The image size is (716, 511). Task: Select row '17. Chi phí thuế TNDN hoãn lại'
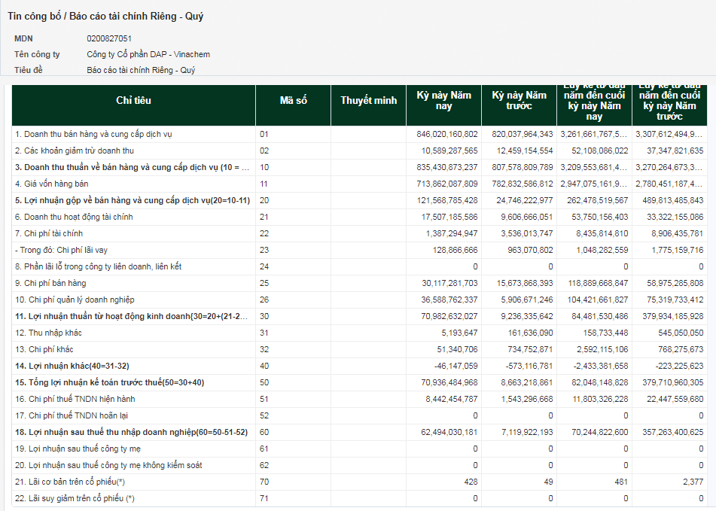[359, 415]
